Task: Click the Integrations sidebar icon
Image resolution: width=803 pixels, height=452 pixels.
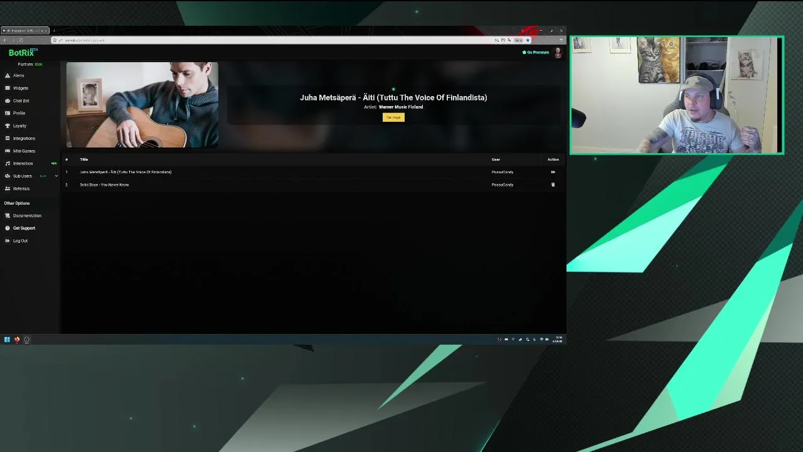Action: pos(8,138)
